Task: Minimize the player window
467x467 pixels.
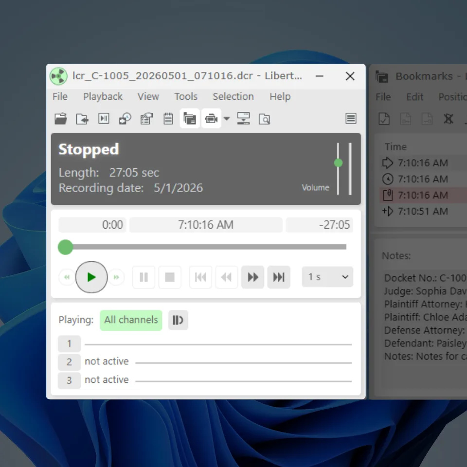Action: click(320, 76)
